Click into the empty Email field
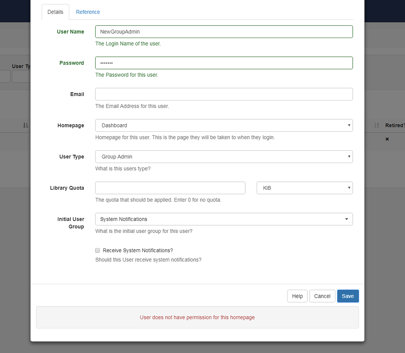This screenshot has height=353, width=405. 224,94
